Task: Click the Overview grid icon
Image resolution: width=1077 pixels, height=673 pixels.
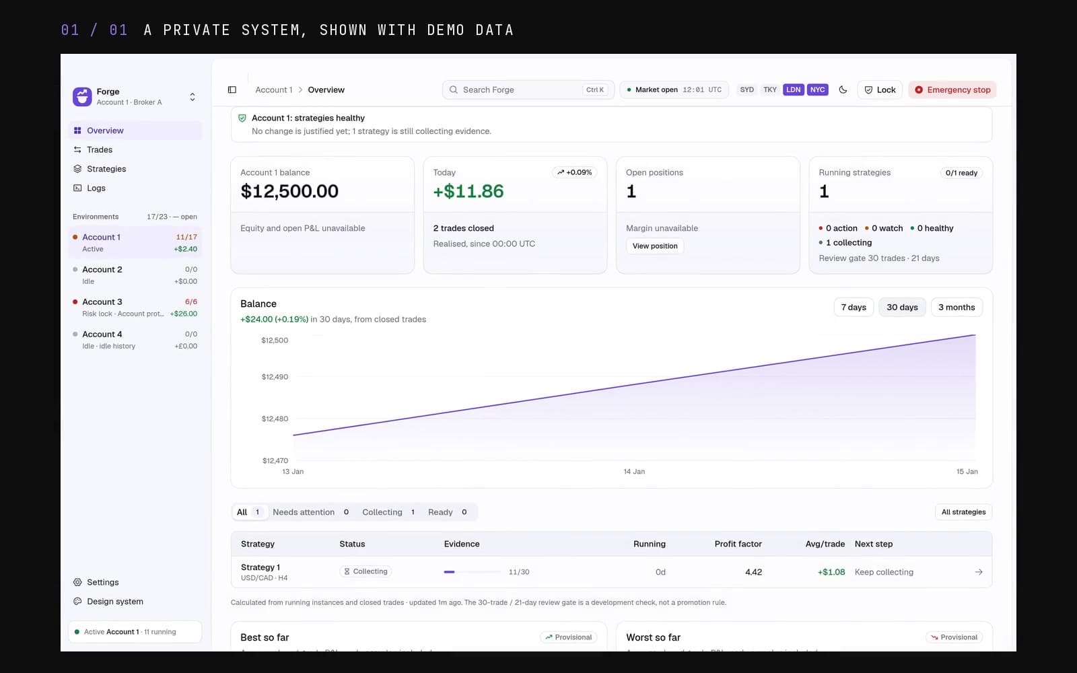Action: tap(77, 131)
